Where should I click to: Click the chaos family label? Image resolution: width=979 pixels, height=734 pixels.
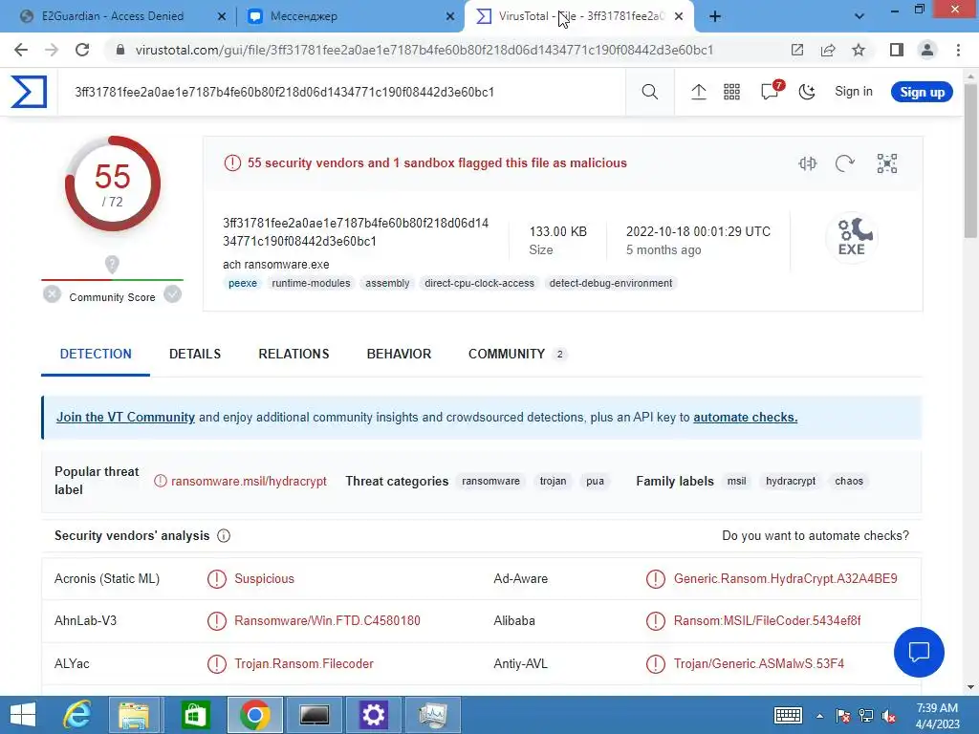(849, 482)
